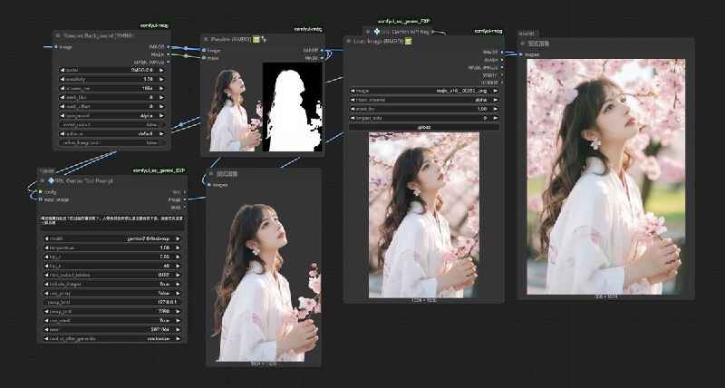The width and height of the screenshot is (725, 388).
Task: Click the green picture icon on Preview (RMBG)
Action: coord(256,39)
